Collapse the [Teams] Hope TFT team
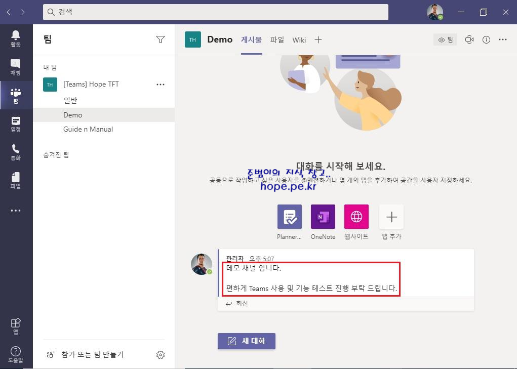Image resolution: width=517 pixels, height=369 pixels. (x=91, y=85)
